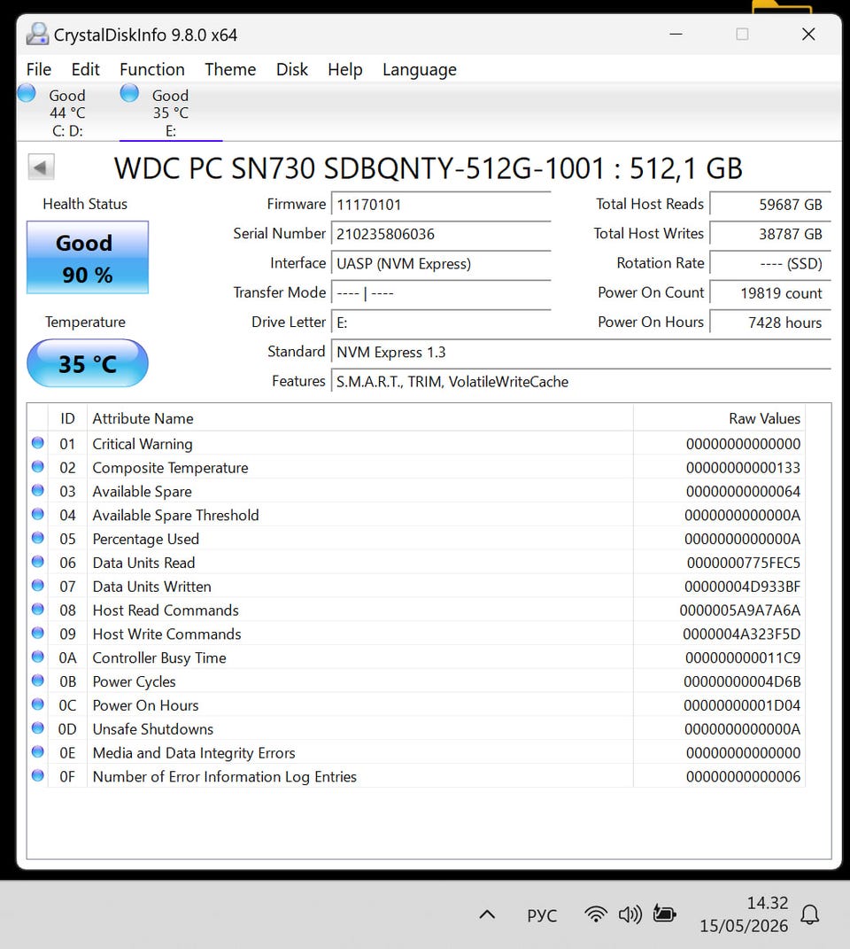Go to previous disk with left arrow
The image size is (850, 949).
coord(41,167)
